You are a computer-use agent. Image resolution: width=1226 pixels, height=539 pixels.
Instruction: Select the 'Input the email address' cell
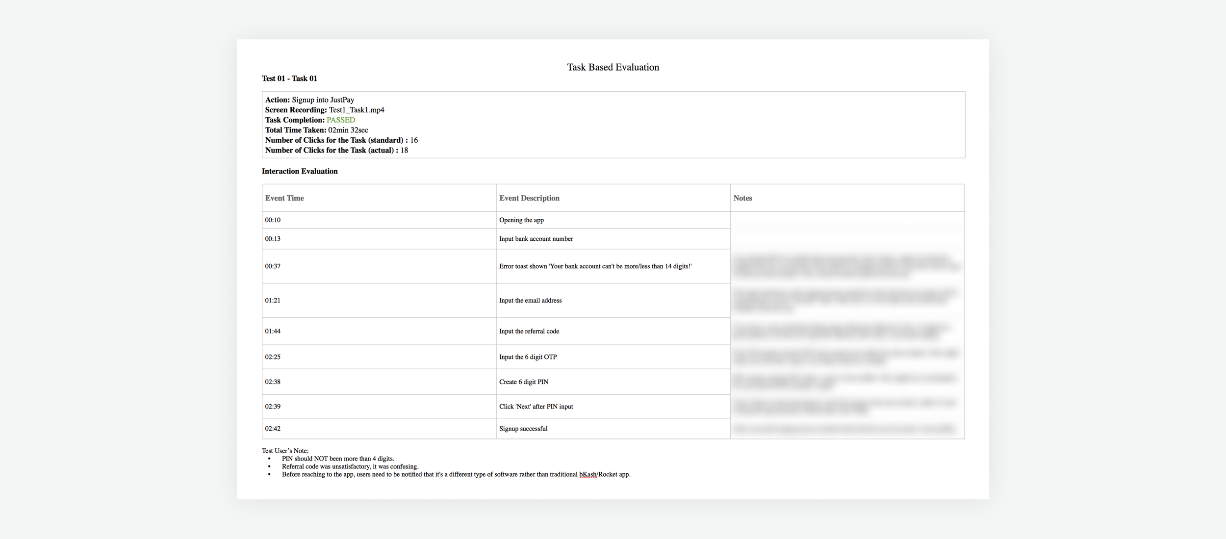tap(530, 301)
